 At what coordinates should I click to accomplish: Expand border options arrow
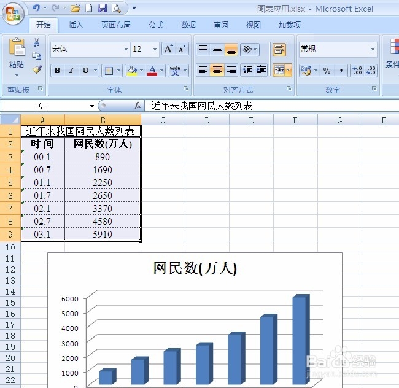click(118, 71)
